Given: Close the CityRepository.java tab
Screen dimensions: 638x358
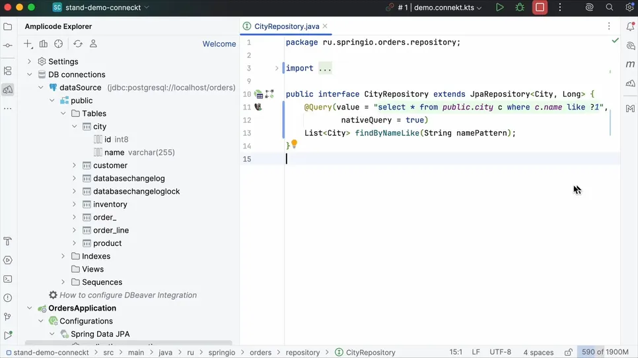Looking at the screenshot, I should tap(325, 26).
